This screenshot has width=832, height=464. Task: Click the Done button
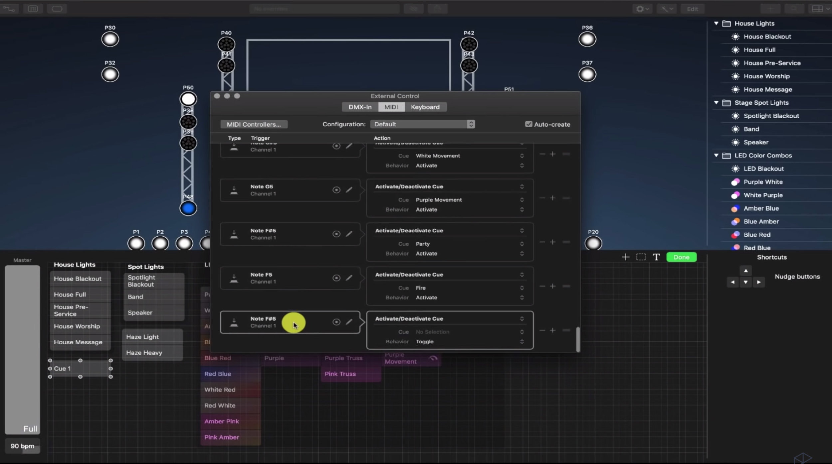681,257
